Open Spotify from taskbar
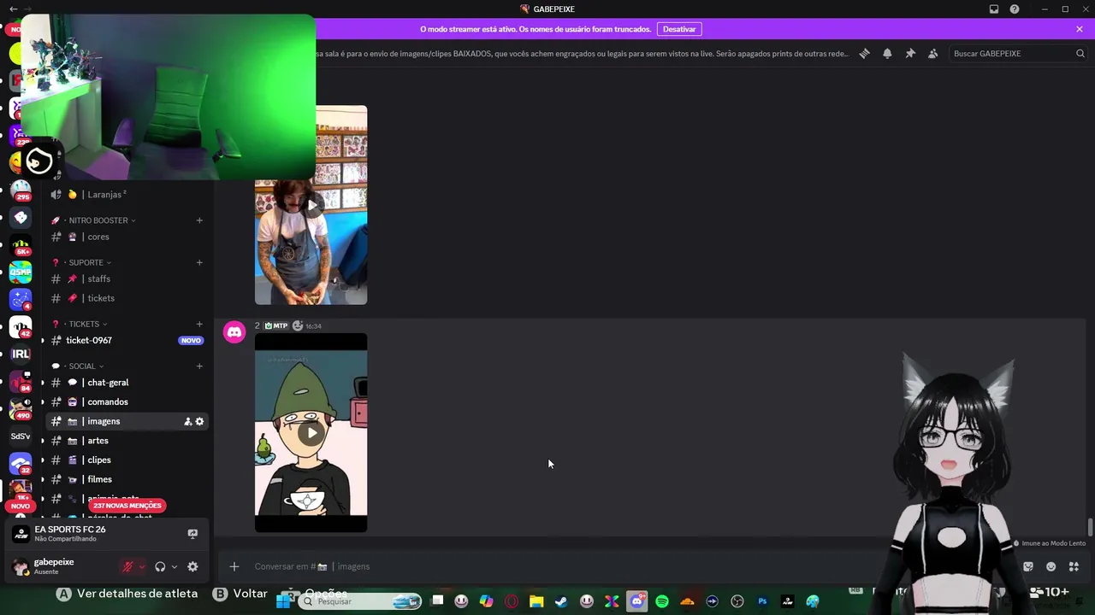 [x=662, y=601]
